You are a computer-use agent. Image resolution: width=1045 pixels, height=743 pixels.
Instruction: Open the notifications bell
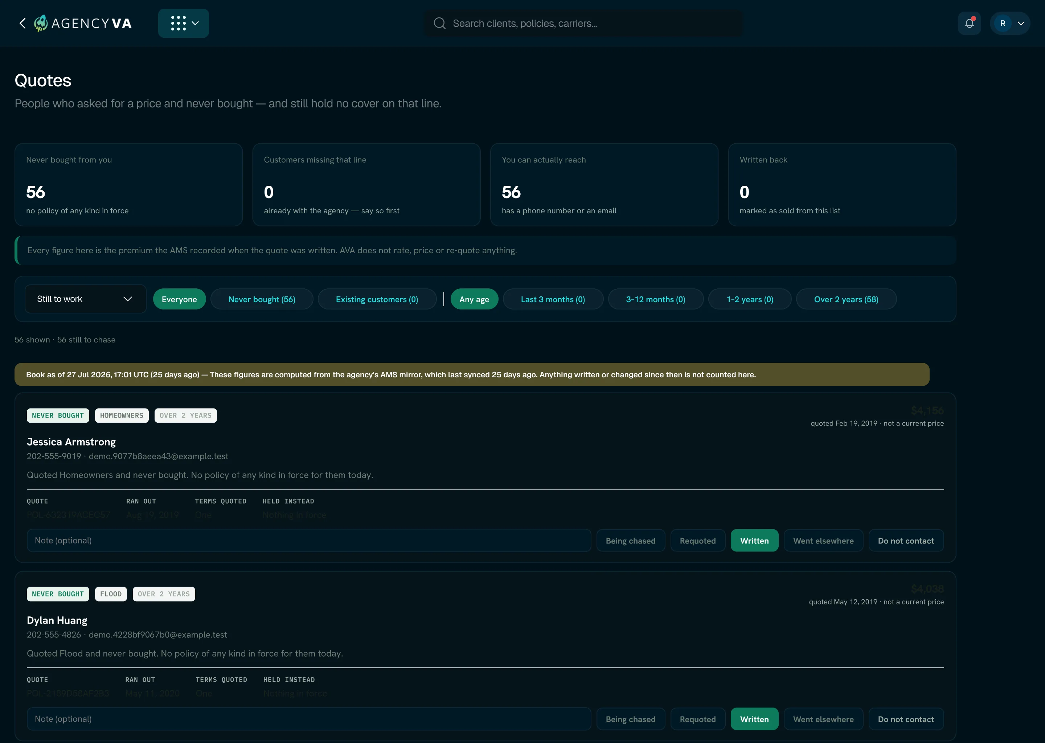click(969, 23)
